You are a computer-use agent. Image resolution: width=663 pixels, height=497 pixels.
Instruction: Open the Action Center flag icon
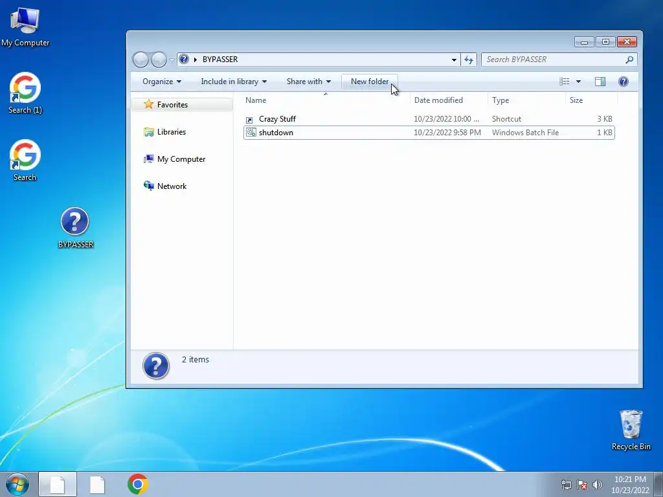582,484
